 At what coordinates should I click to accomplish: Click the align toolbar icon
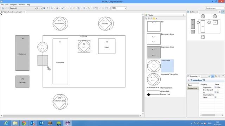click(89, 8)
